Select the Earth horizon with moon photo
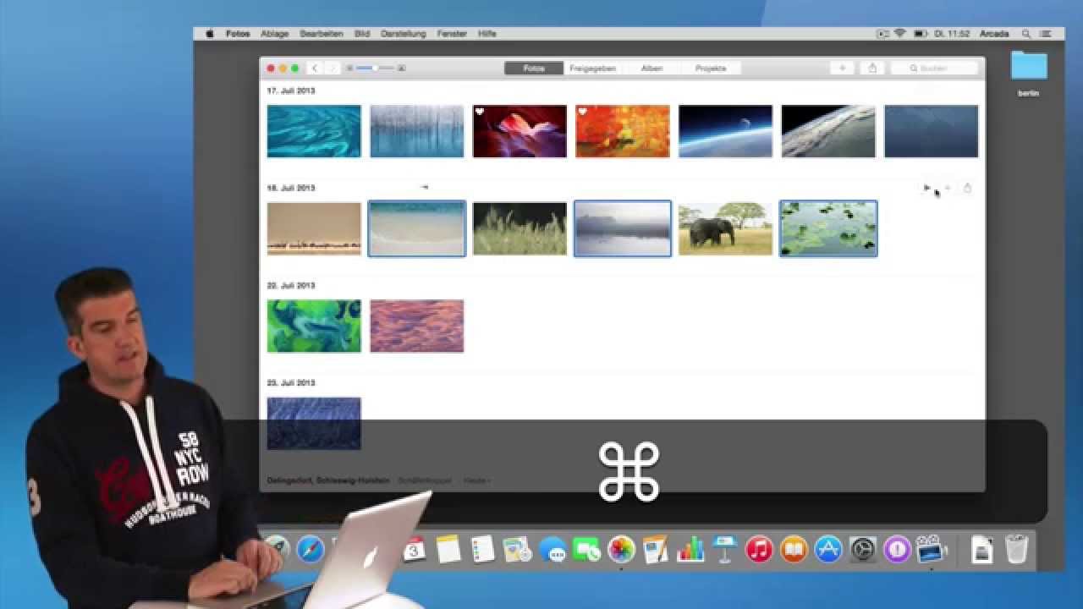 click(x=725, y=131)
